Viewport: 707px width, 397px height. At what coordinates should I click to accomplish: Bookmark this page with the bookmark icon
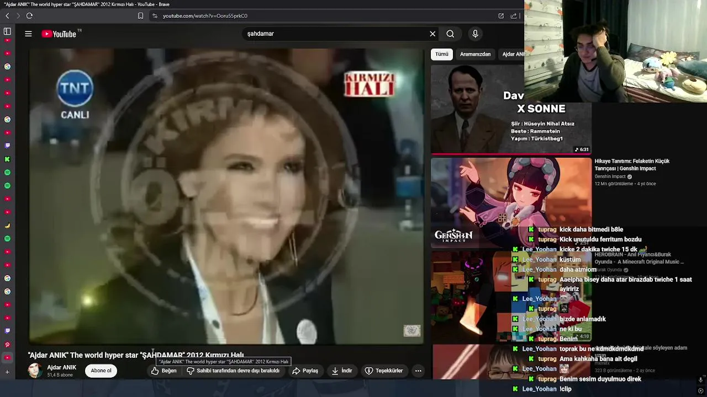click(x=140, y=16)
